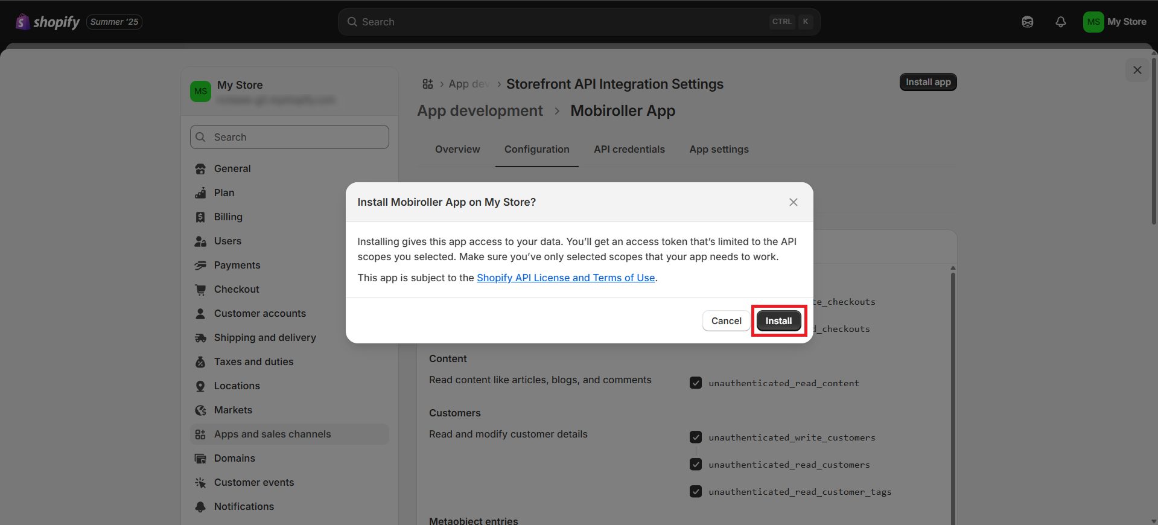Open the App settings tab
Screen dimensions: 1158x525
tap(719, 149)
